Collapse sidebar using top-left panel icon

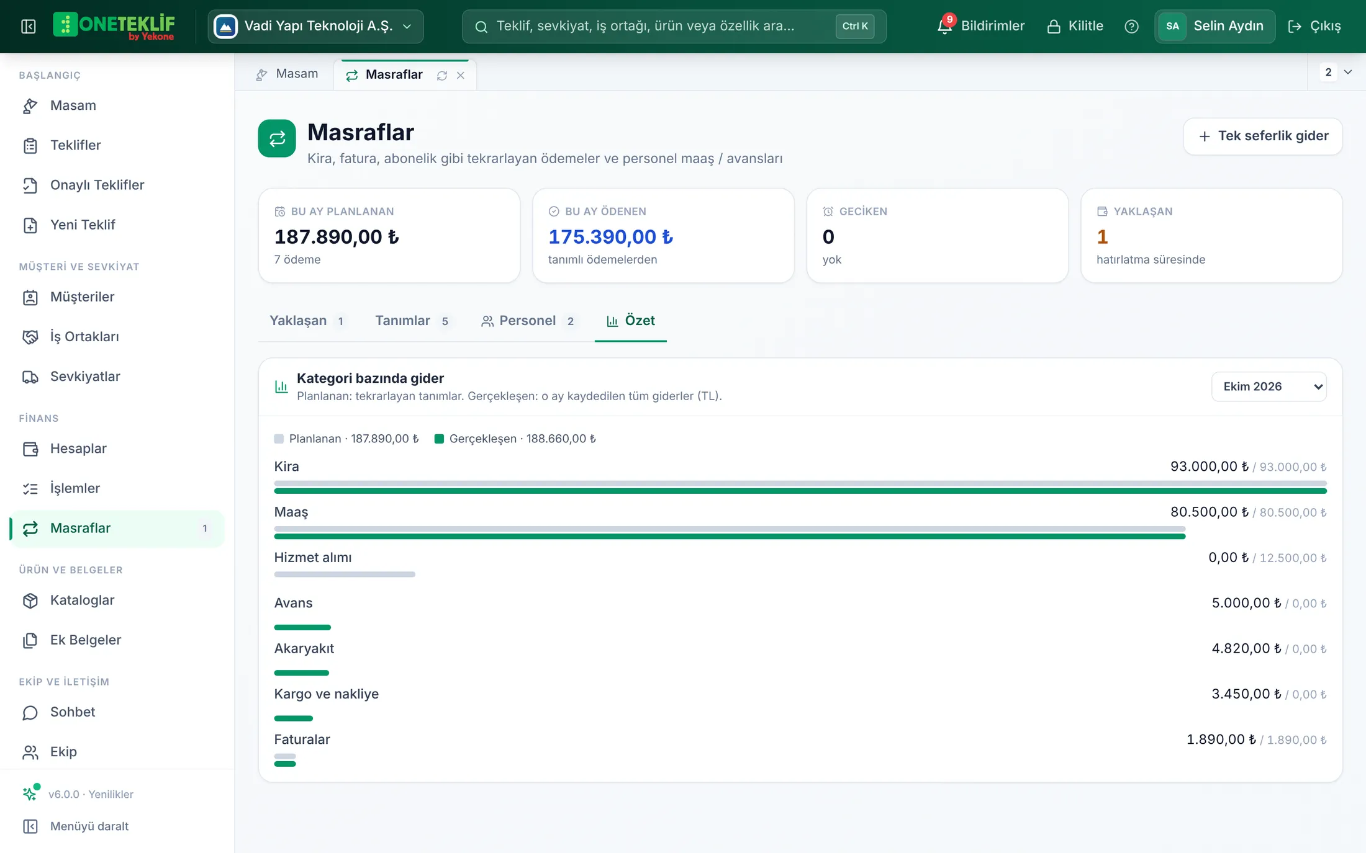coord(28,26)
